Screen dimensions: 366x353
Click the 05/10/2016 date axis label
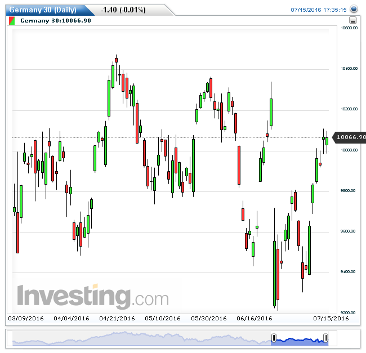pyautogui.click(x=163, y=319)
